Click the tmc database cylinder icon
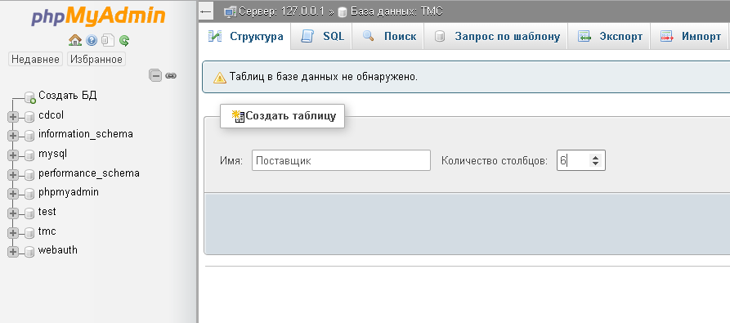Viewport: 730px width, 323px height. (29, 232)
